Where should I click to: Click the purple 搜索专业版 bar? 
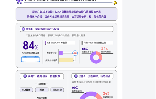point(61,53)
